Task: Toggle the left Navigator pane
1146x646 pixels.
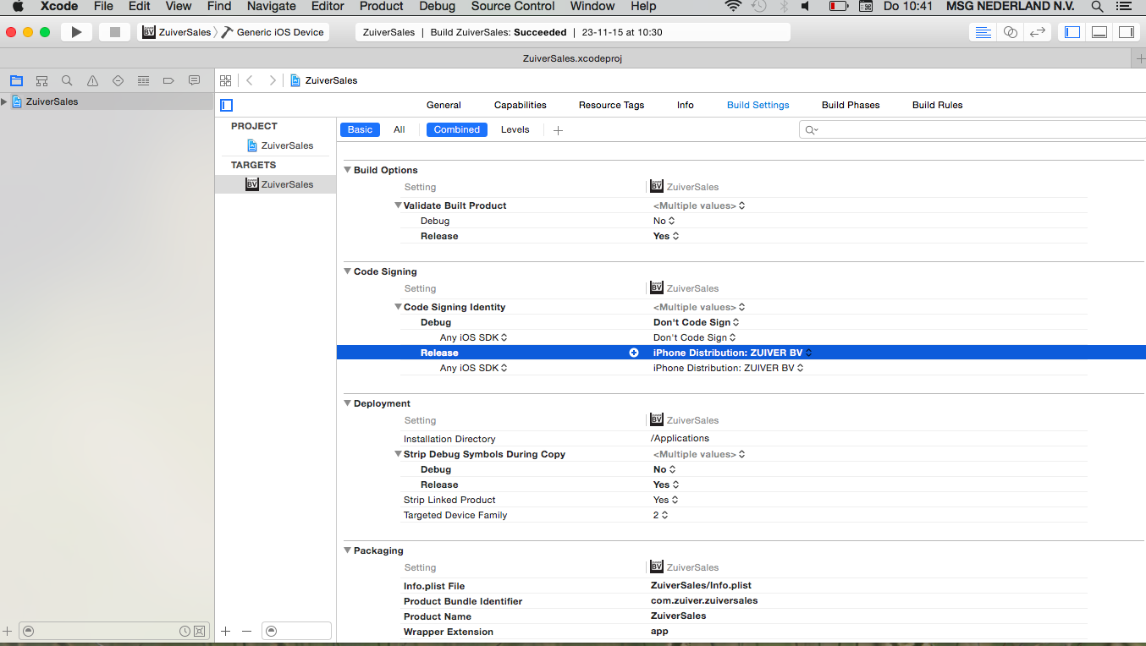Action: coord(1072,32)
